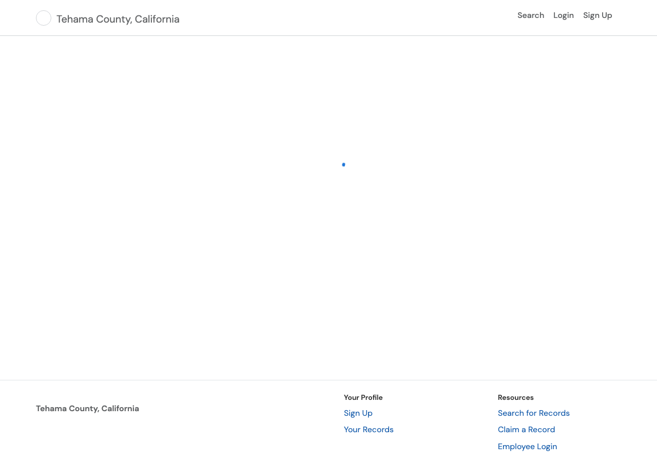This screenshot has height=462, width=657.
Task: Open Search in the top navigation
Action: pos(531,15)
